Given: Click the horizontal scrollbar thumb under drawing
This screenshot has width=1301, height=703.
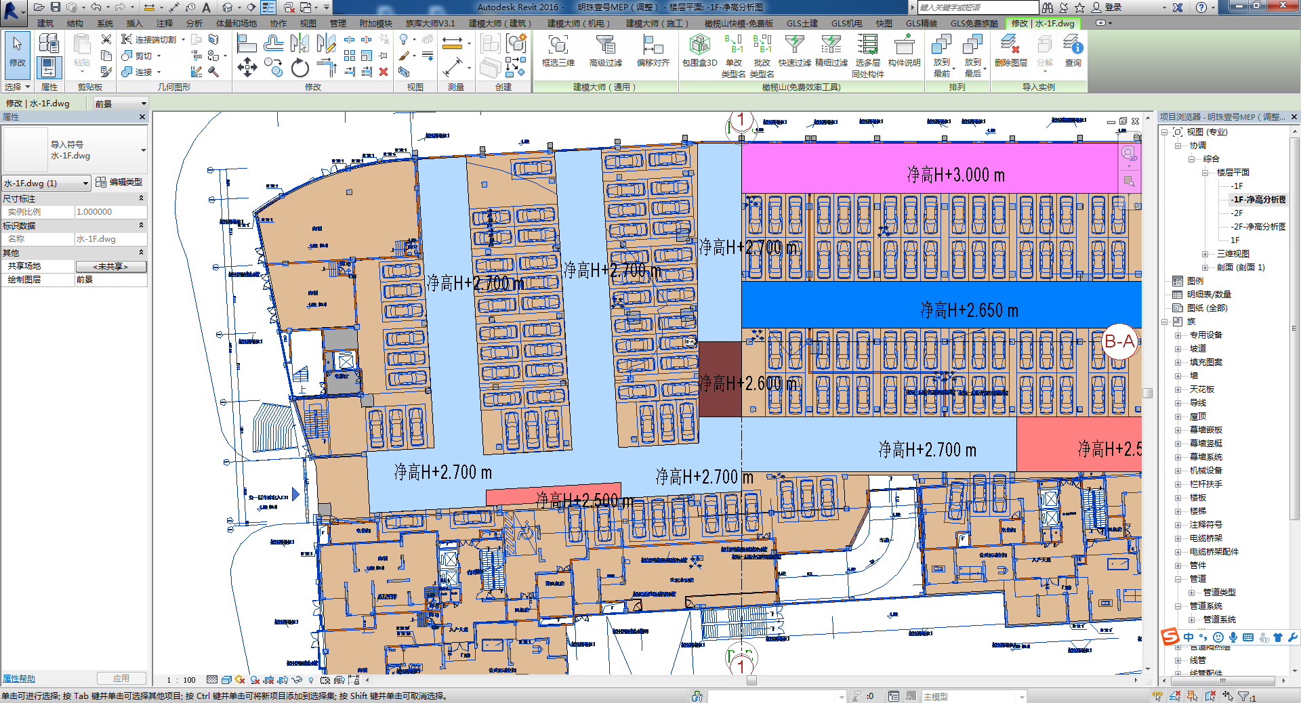Looking at the screenshot, I should tap(751, 681).
